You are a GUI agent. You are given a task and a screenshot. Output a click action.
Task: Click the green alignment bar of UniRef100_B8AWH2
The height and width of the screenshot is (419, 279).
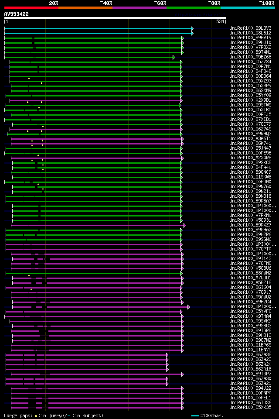pos(93,273)
